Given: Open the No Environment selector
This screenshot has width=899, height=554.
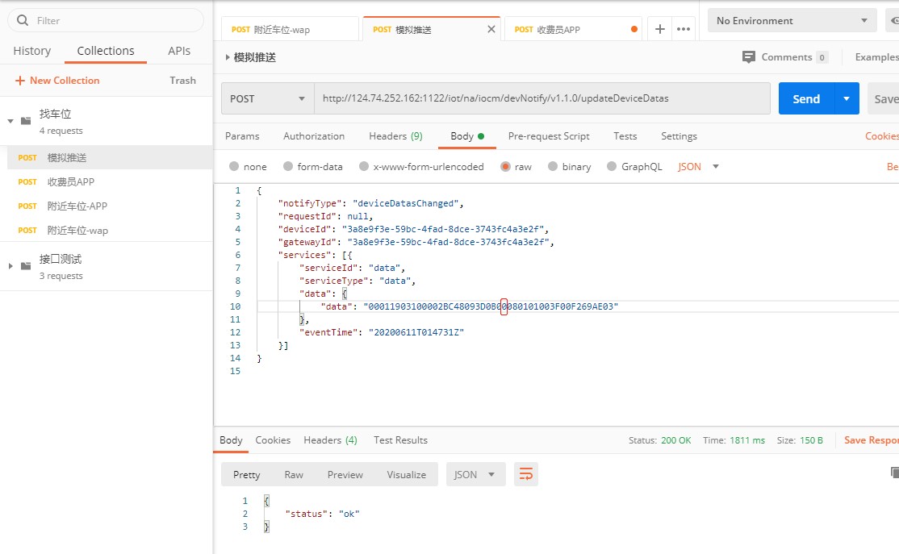Looking at the screenshot, I should [791, 21].
